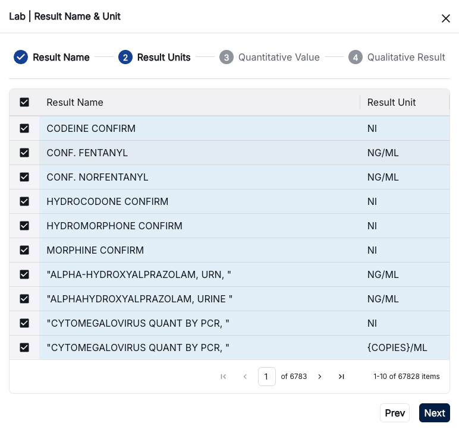The image size is (459, 433).
Task: Select the MORPHINE CONFIRM result name
Action: click(x=95, y=250)
